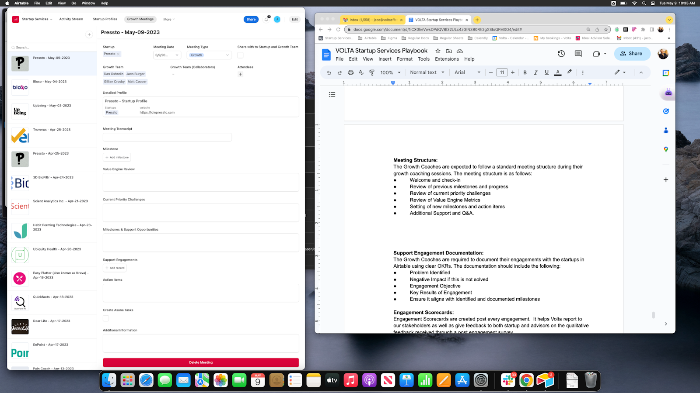700x393 pixels.
Task: Open comment history in Docs
Action: tap(578, 54)
